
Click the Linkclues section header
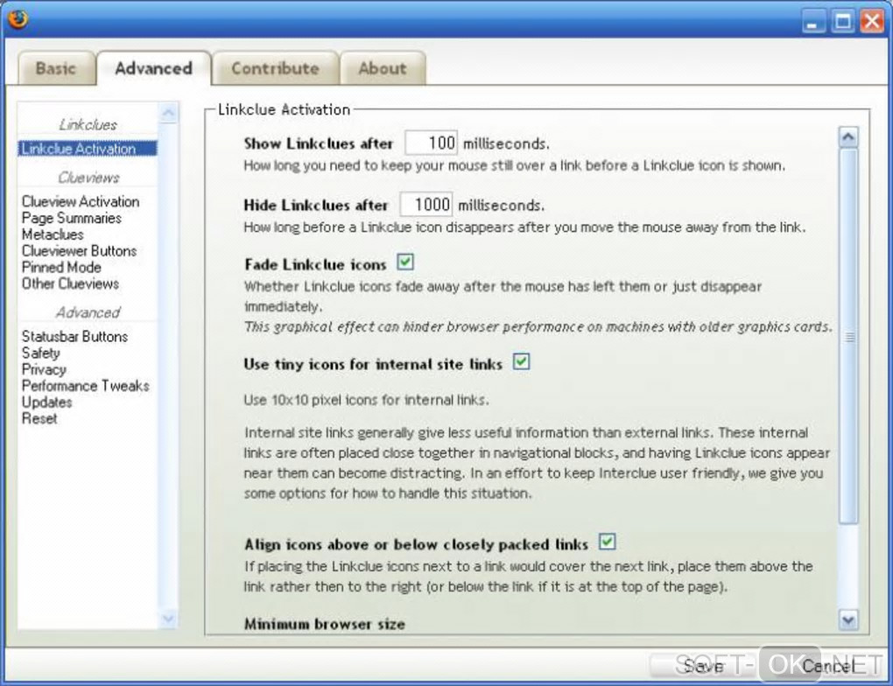pos(88,124)
